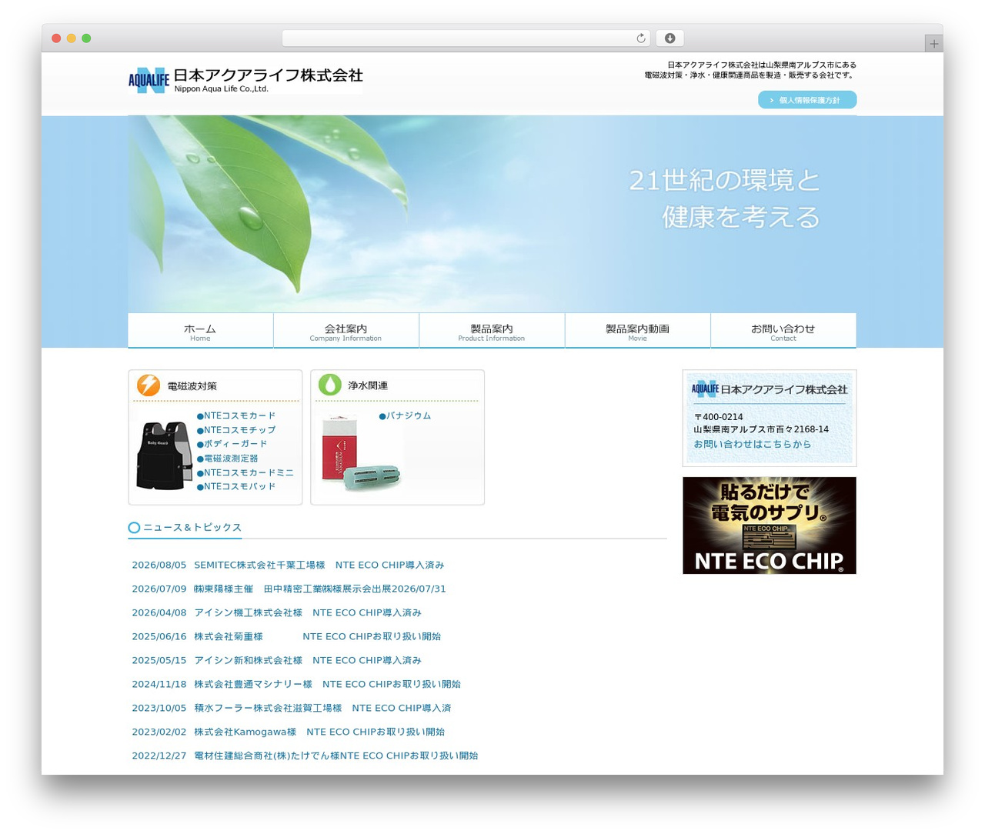The width and height of the screenshot is (985, 834).
Task: Click the 浄水関連 category heading
Action: pos(368,385)
